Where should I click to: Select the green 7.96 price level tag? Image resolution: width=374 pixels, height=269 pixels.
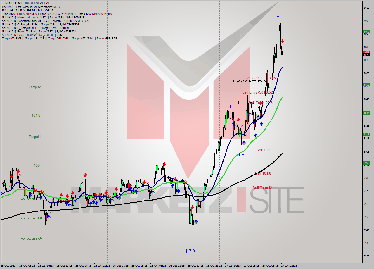pos(366,163)
